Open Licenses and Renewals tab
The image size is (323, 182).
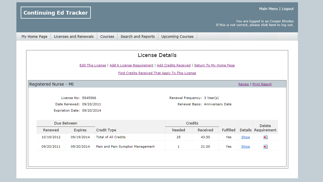[x=74, y=37]
